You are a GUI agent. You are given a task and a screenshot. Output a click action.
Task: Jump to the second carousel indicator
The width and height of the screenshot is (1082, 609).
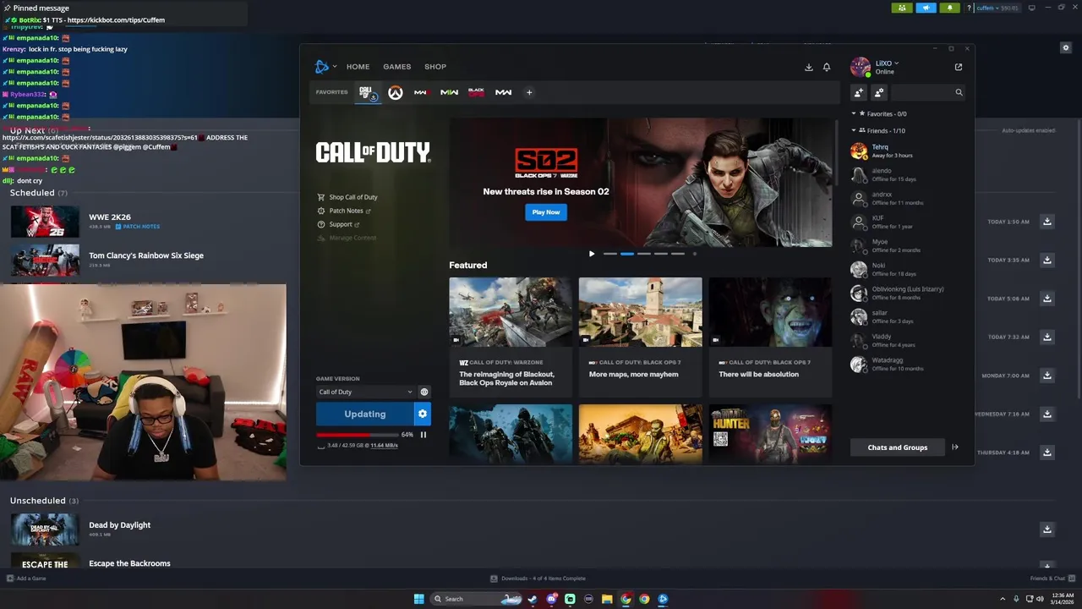coord(627,254)
